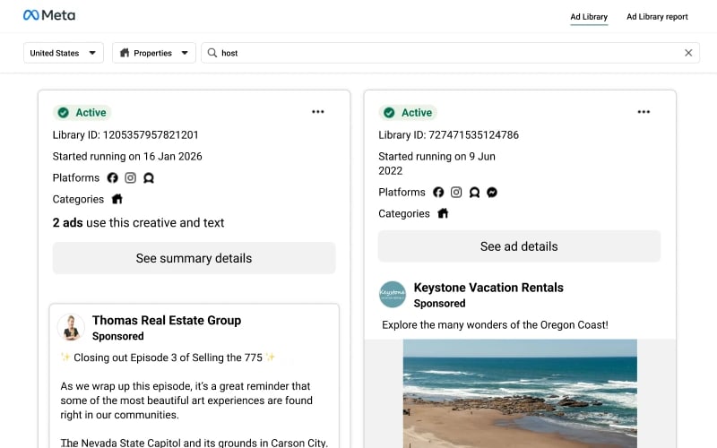Image resolution: width=717 pixels, height=448 pixels.
Task: Click Active status check icon on first ad
Action: [x=64, y=113]
